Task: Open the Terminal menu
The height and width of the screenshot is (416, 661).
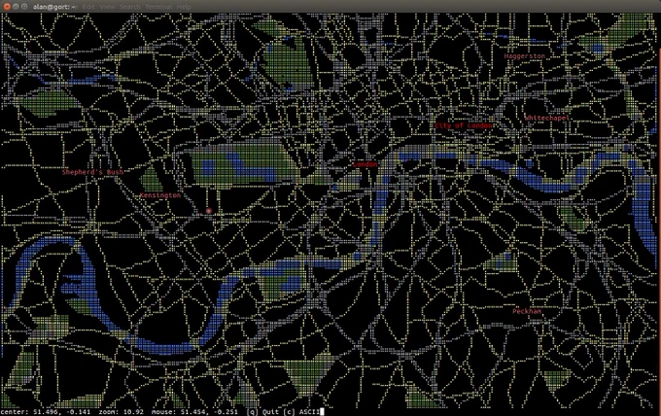Action: point(158,7)
